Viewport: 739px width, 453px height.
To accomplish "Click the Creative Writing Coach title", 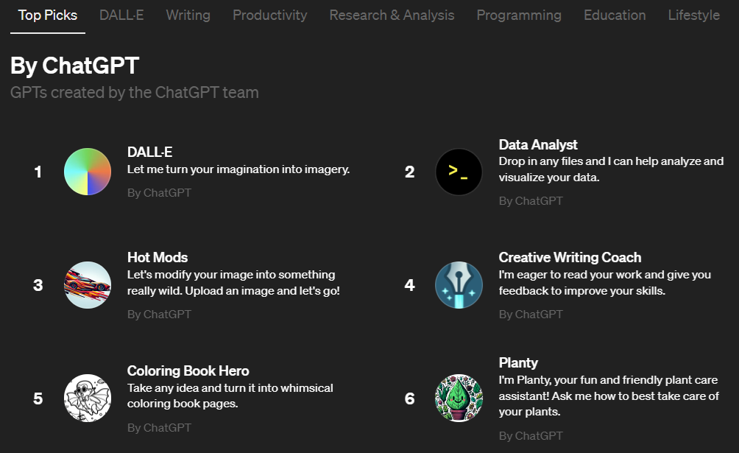I will point(570,257).
